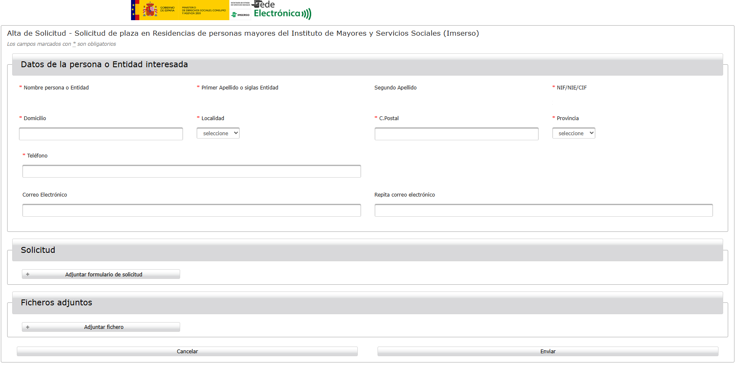Submit the form with Enviar
Screen dimensions: 737x365
tap(548, 351)
